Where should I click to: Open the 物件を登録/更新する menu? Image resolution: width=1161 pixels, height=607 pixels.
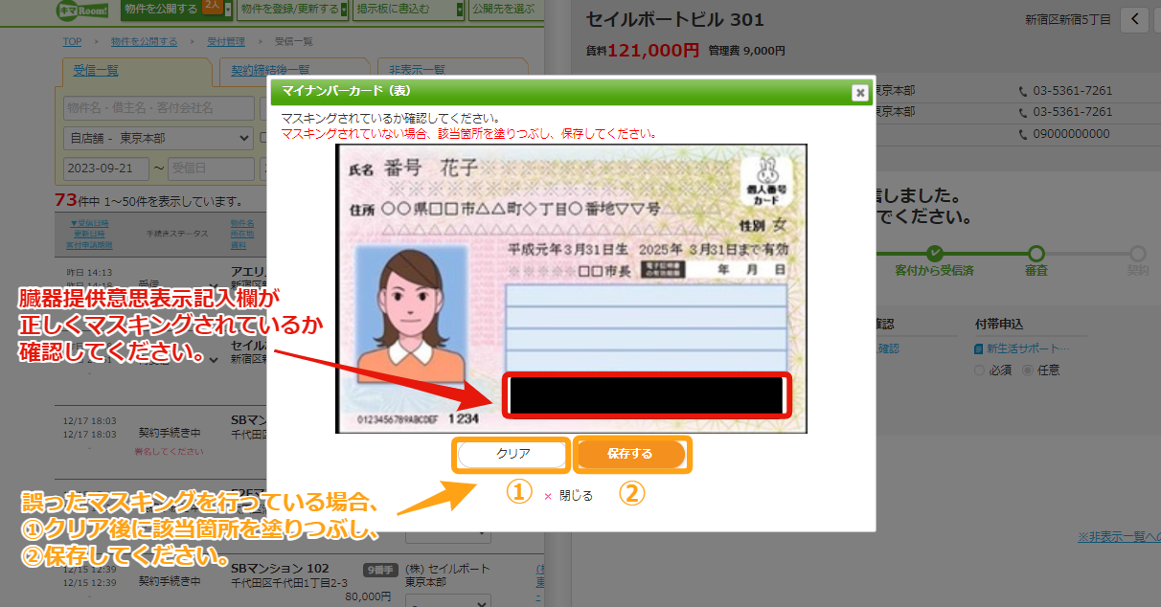tap(293, 10)
